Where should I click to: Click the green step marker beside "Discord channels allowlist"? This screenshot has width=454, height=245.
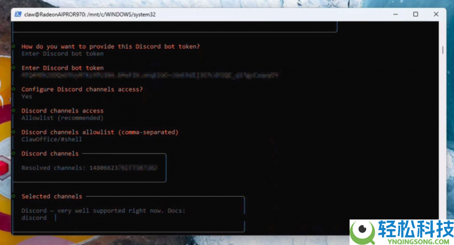coord(13,132)
